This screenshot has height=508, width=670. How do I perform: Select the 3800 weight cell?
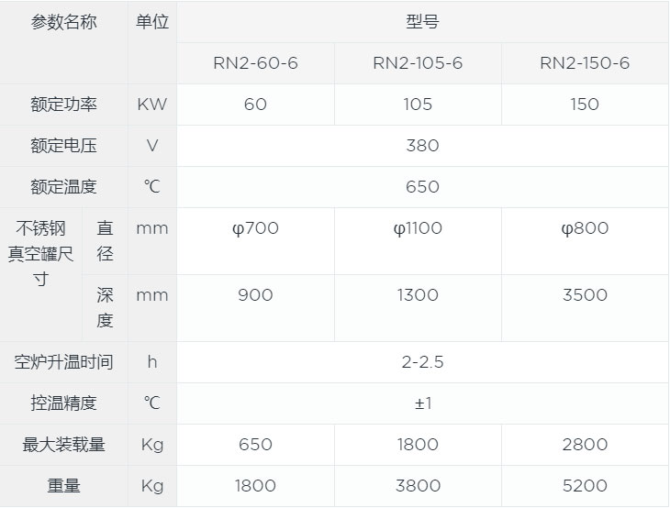[418, 486]
